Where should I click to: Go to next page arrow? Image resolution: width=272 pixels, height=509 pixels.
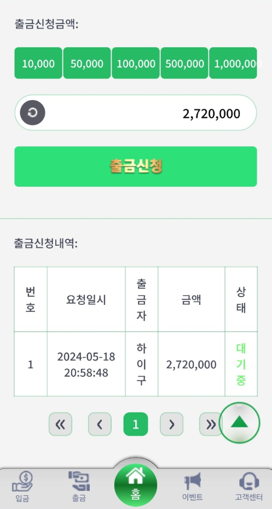coord(171,424)
